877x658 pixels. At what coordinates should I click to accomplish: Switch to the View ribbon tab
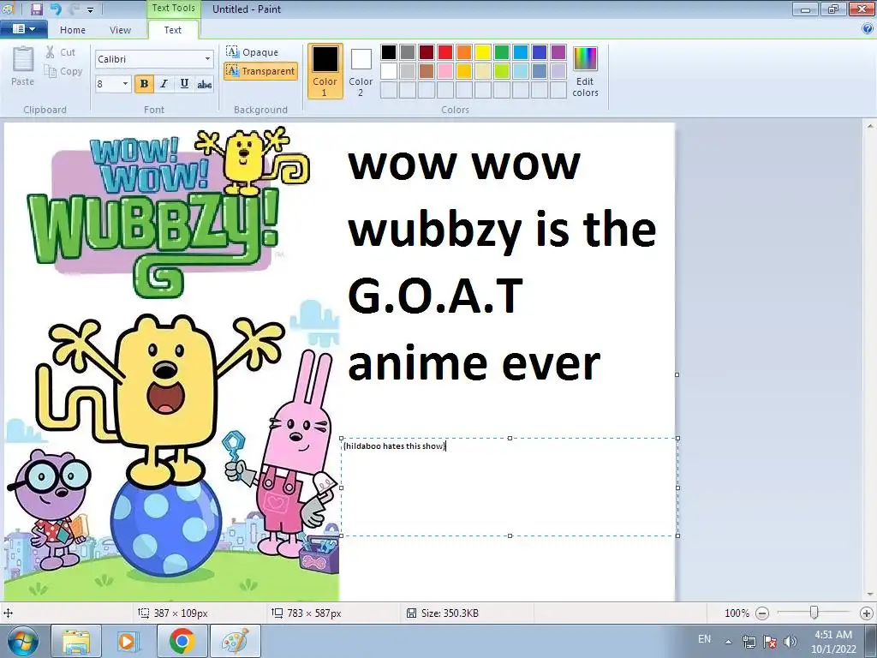(120, 30)
